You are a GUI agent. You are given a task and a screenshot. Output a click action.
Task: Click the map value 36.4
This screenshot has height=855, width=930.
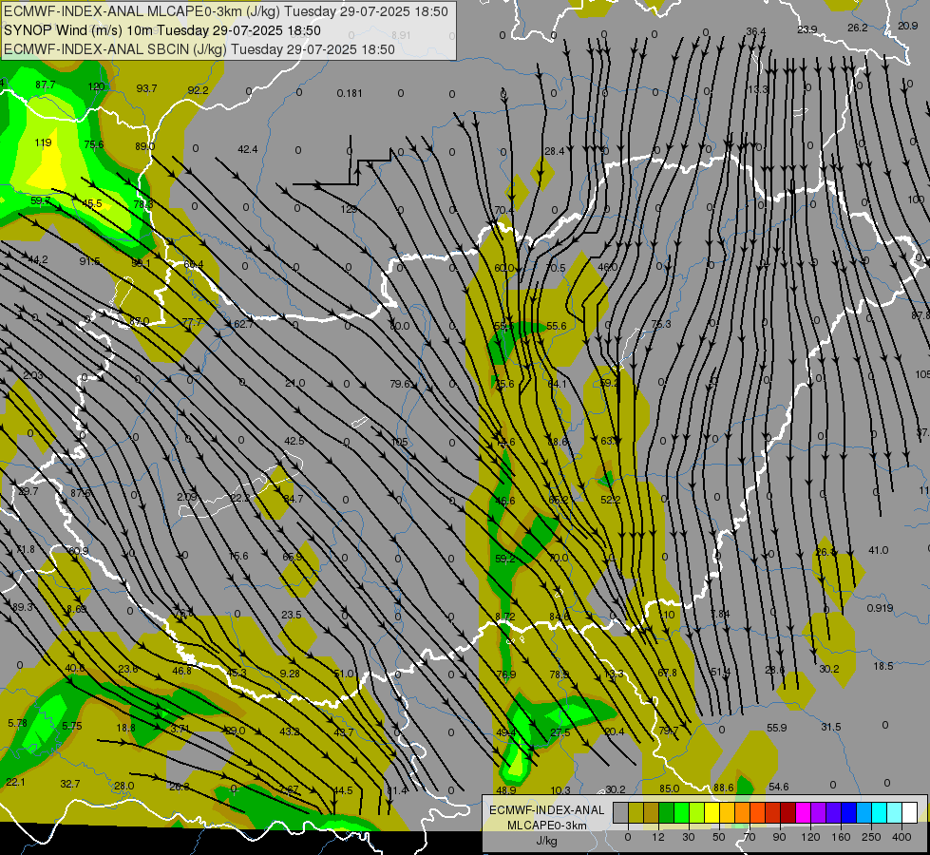tap(755, 31)
